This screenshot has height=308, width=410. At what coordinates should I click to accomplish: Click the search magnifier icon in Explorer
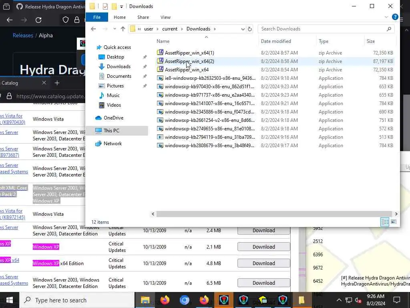pyautogui.click(x=389, y=29)
